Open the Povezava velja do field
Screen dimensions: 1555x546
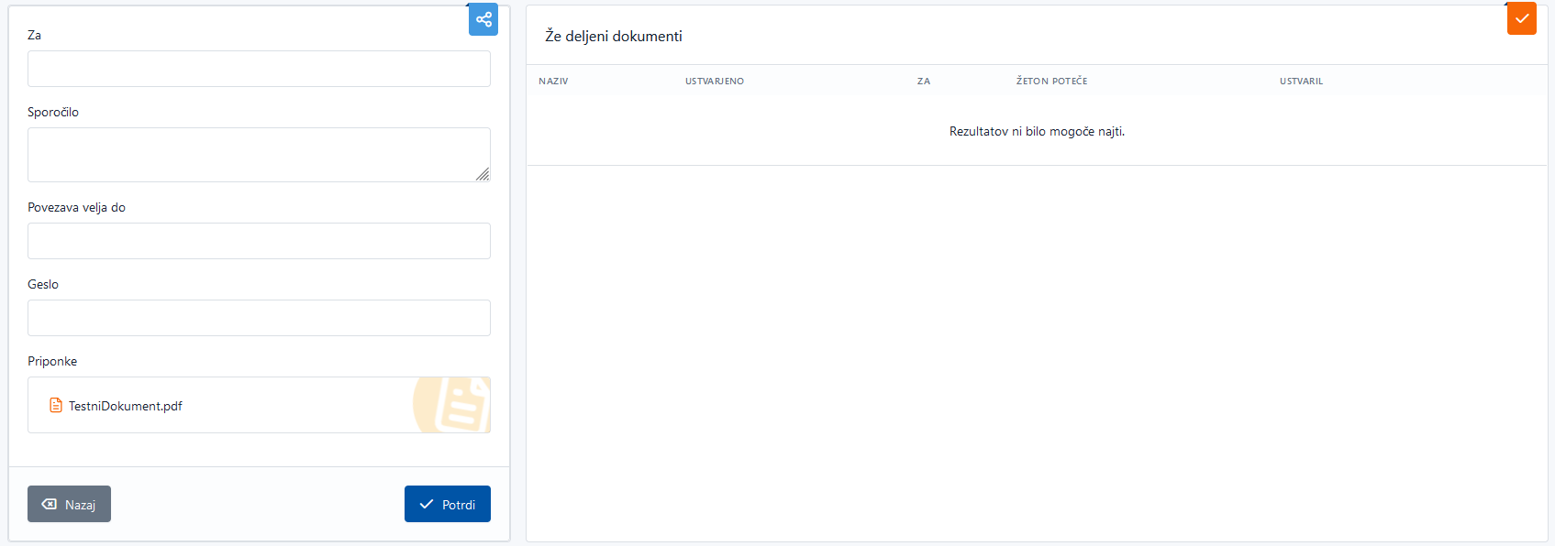259,241
